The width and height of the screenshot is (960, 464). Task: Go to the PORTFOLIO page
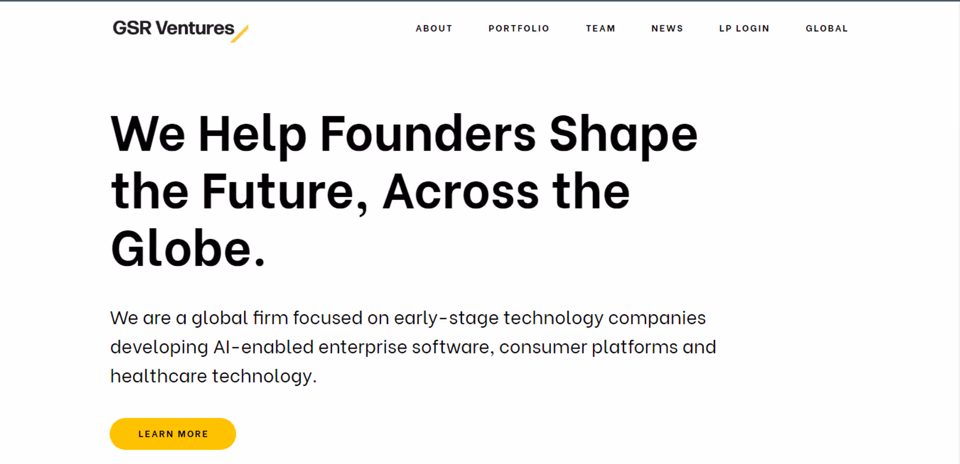point(519,28)
